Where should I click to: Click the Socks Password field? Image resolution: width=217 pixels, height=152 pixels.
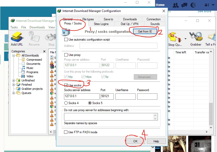[x=147, y=96]
